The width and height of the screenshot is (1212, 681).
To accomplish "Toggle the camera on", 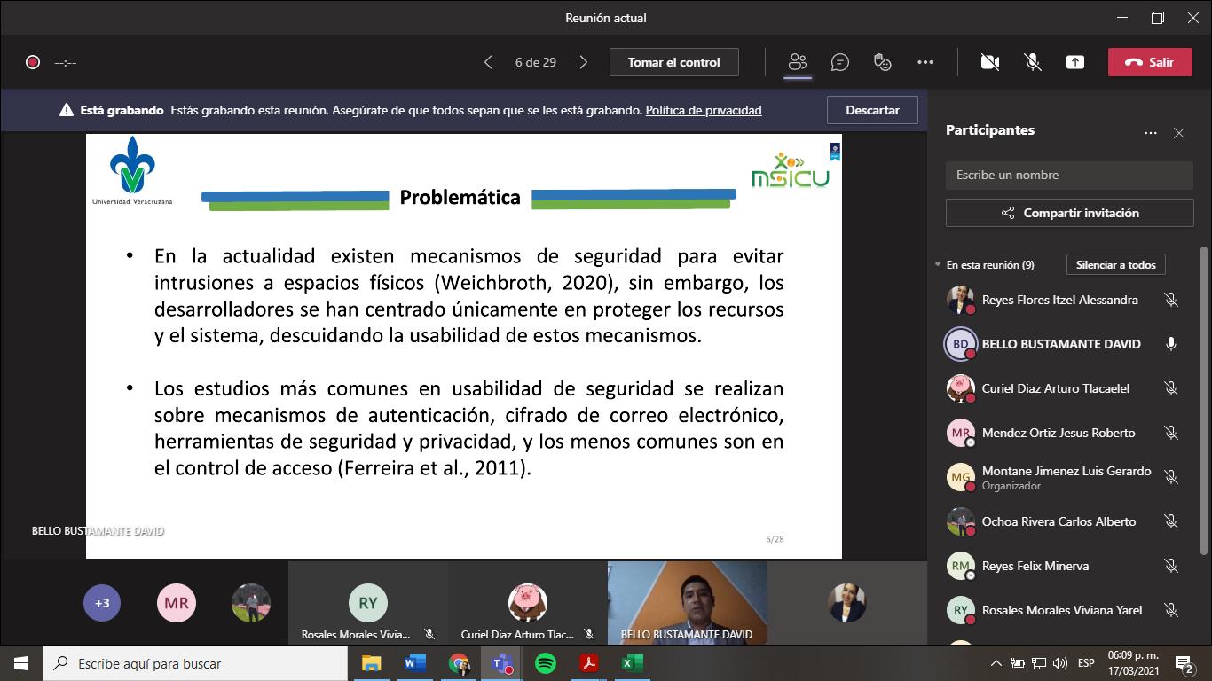I will [x=989, y=62].
